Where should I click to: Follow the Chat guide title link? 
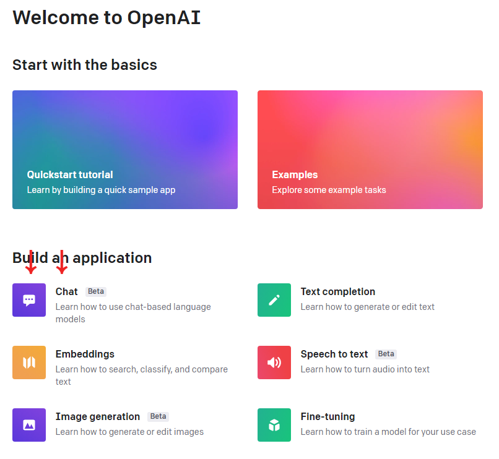(x=66, y=291)
